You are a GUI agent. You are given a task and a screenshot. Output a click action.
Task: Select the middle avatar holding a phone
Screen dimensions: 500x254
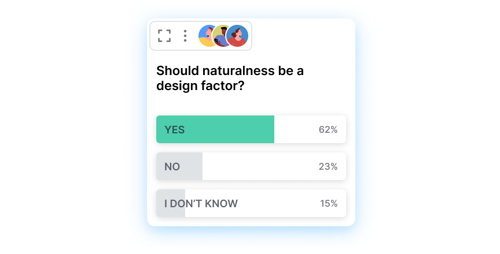pyautogui.click(x=222, y=36)
